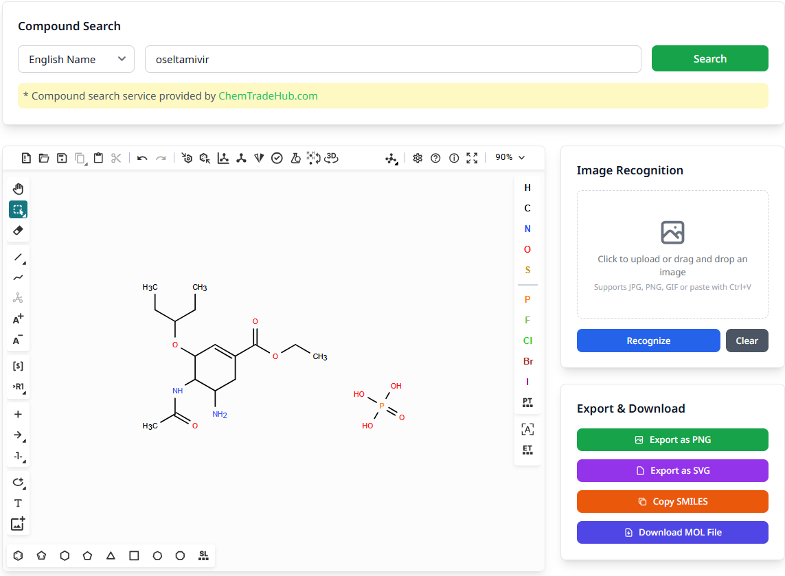Calculate CIP stereo descriptors
785x576 pixels.
click(259, 158)
